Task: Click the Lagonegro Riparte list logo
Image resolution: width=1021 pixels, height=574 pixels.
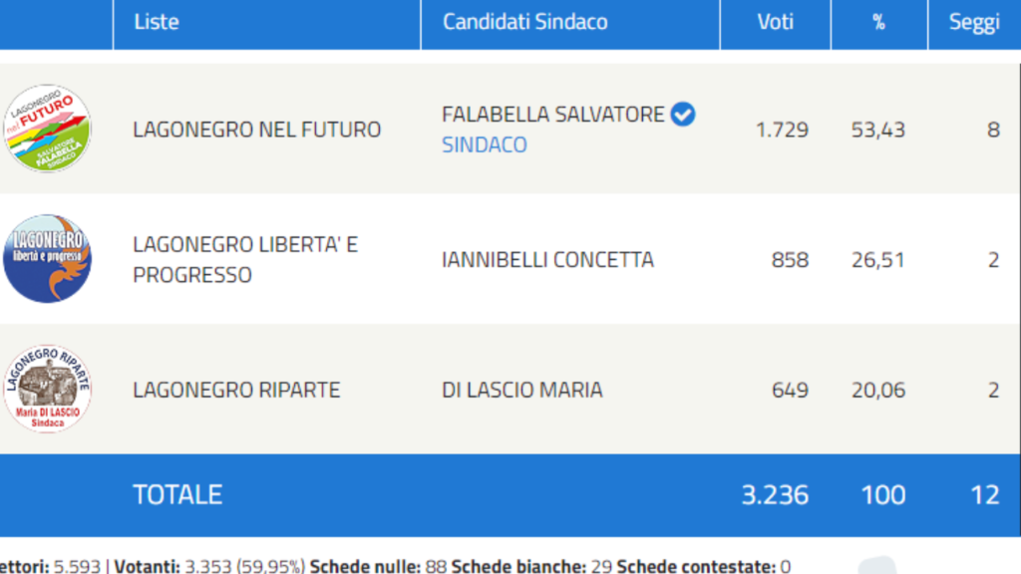Action: [x=47, y=389]
